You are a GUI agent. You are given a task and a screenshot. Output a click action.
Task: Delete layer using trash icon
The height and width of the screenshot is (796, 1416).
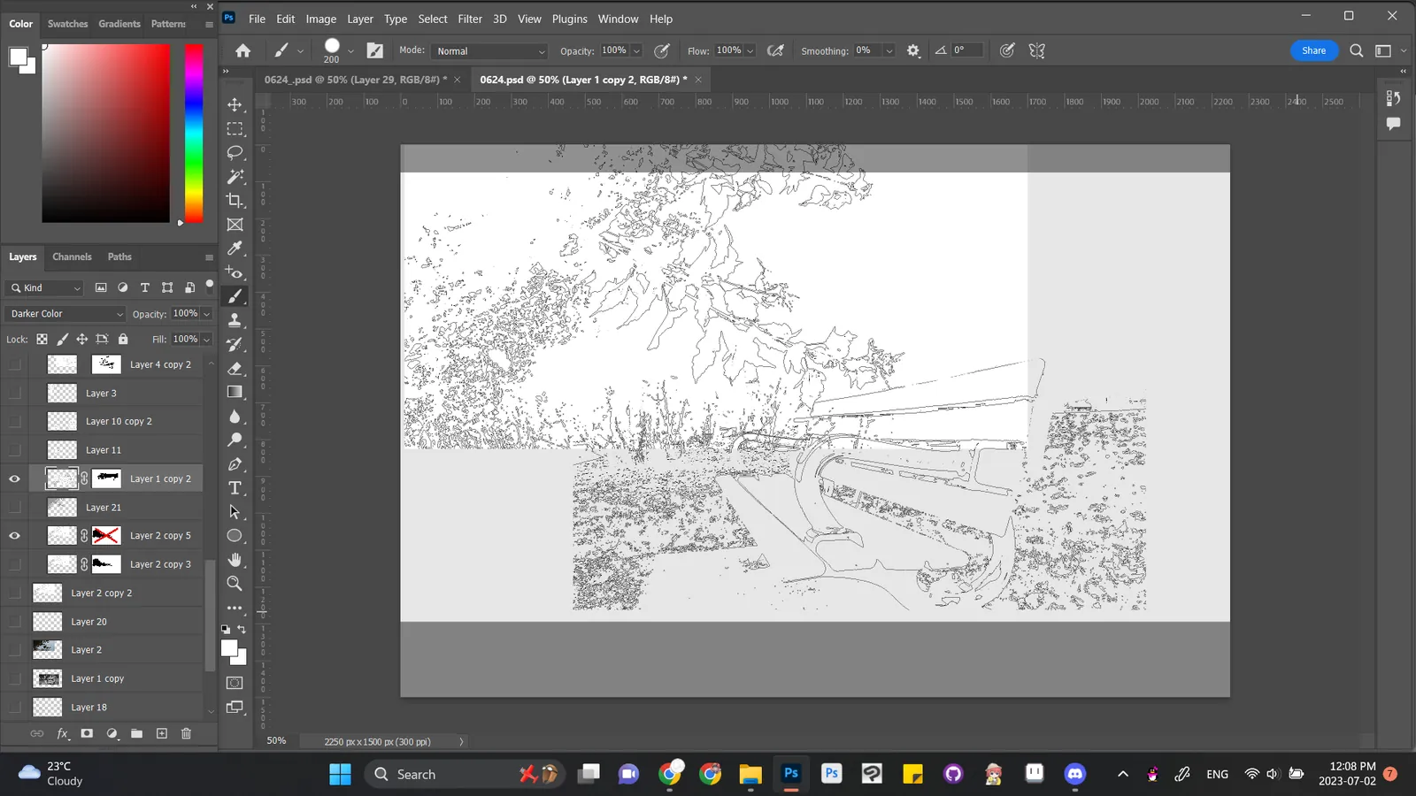186,733
